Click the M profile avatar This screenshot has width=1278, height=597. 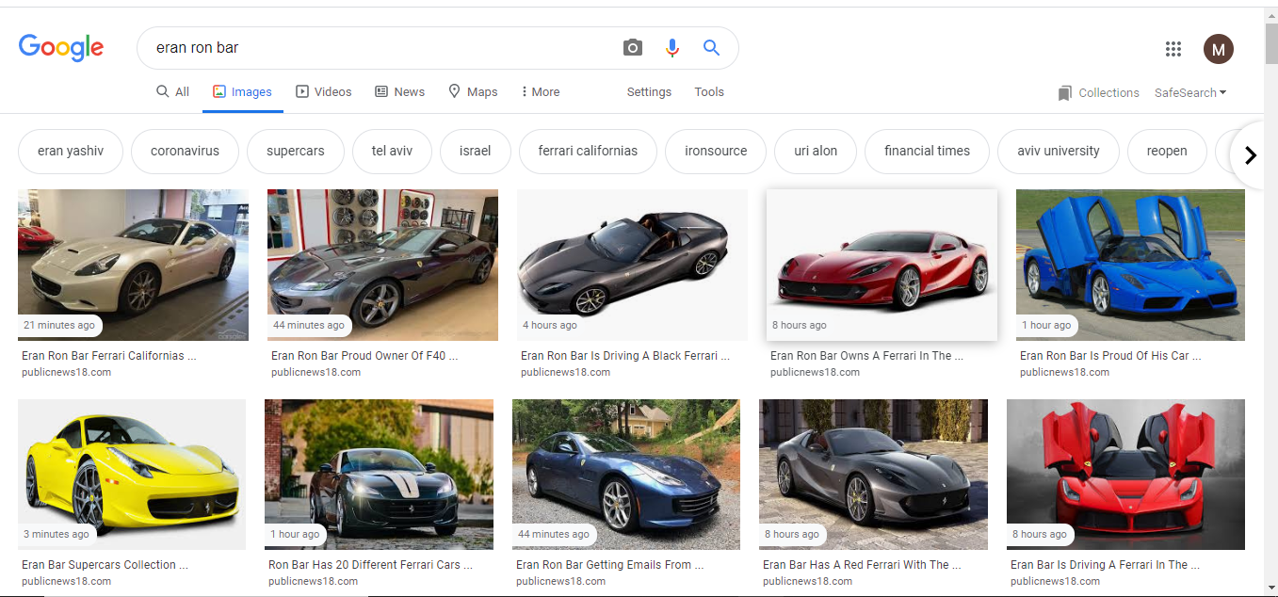click(1218, 48)
